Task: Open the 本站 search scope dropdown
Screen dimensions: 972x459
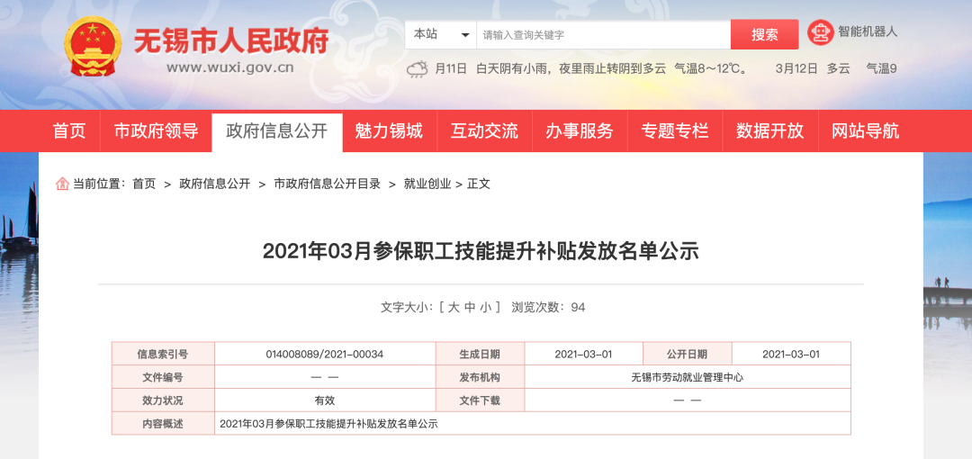Action: pos(441,35)
